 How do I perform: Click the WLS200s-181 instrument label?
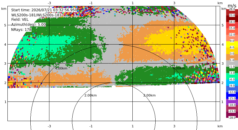tap(36, 15)
